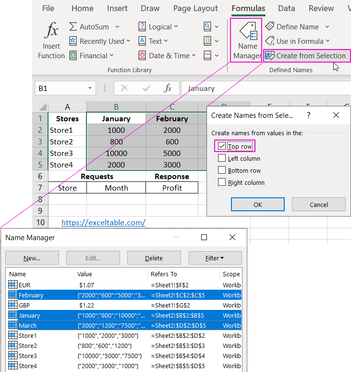Open the Filter dropdown in Name Manager
The image size is (351, 372).
tap(215, 258)
